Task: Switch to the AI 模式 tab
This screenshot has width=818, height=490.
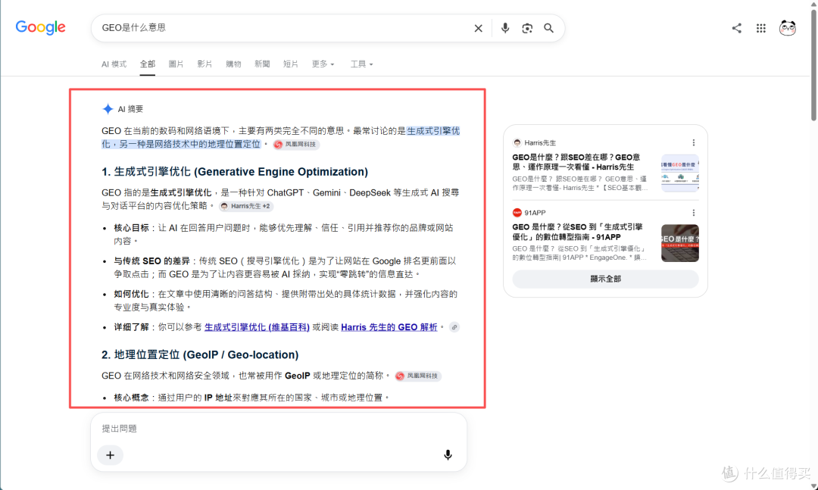Action: point(114,64)
